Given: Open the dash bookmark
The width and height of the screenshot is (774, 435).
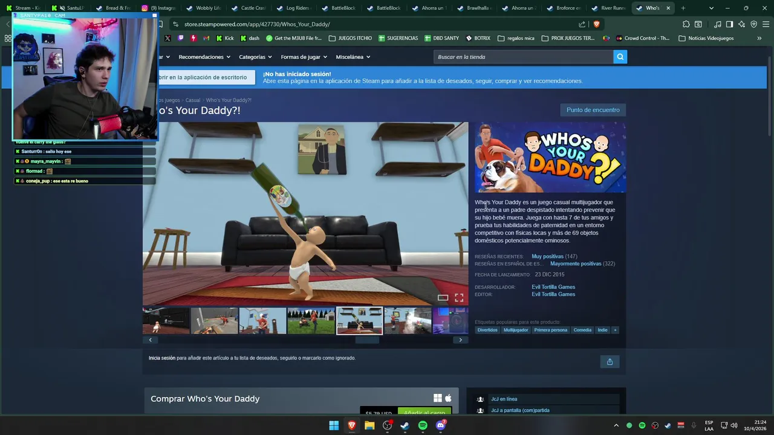Looking at the screenshot, I should (x=250, y=38).
